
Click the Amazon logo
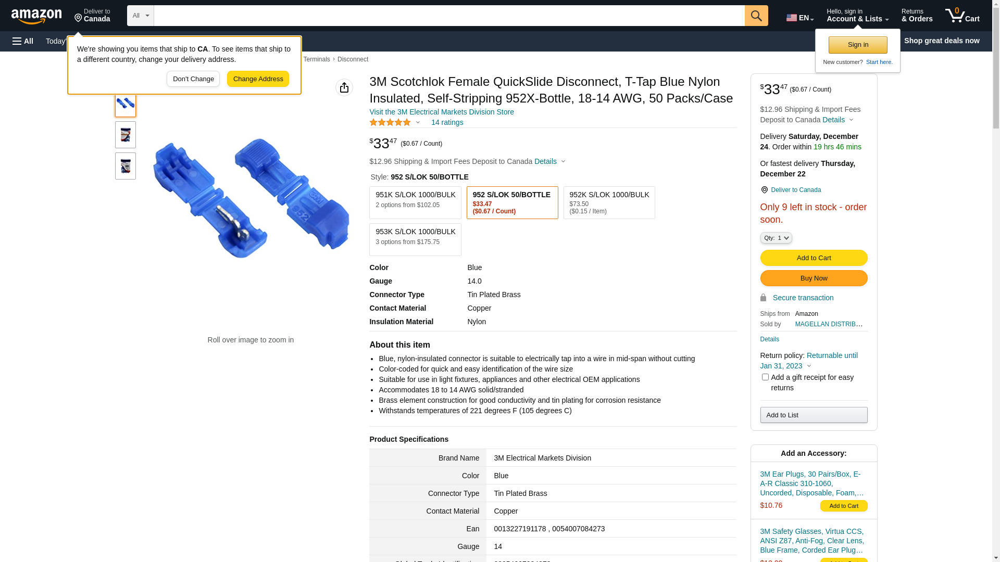pos(36,16)
